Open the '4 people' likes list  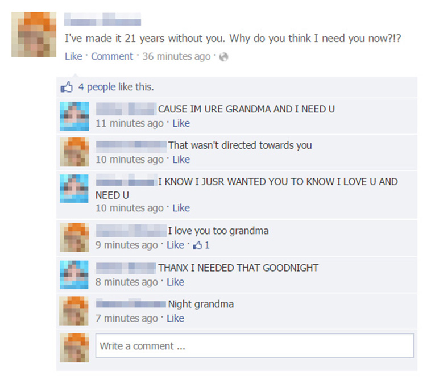pyautogui.click(x=97, y=87)
